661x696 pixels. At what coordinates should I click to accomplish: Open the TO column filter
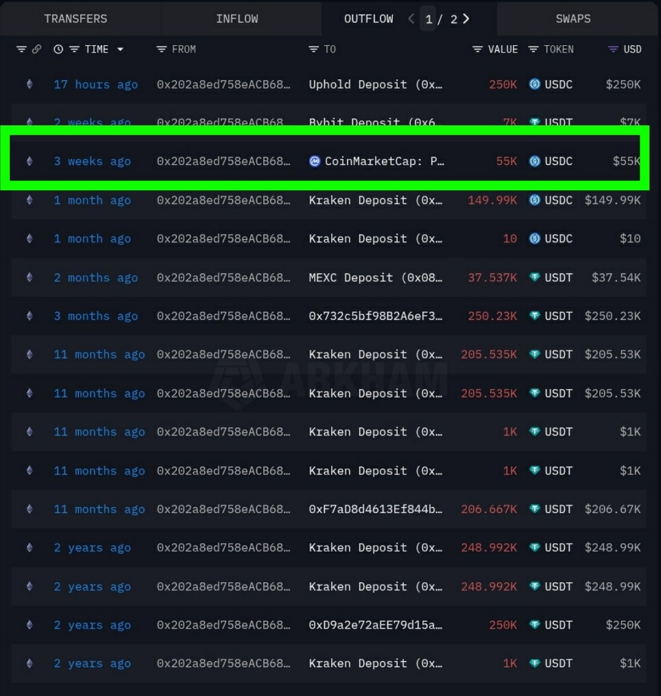click(313, 50)
